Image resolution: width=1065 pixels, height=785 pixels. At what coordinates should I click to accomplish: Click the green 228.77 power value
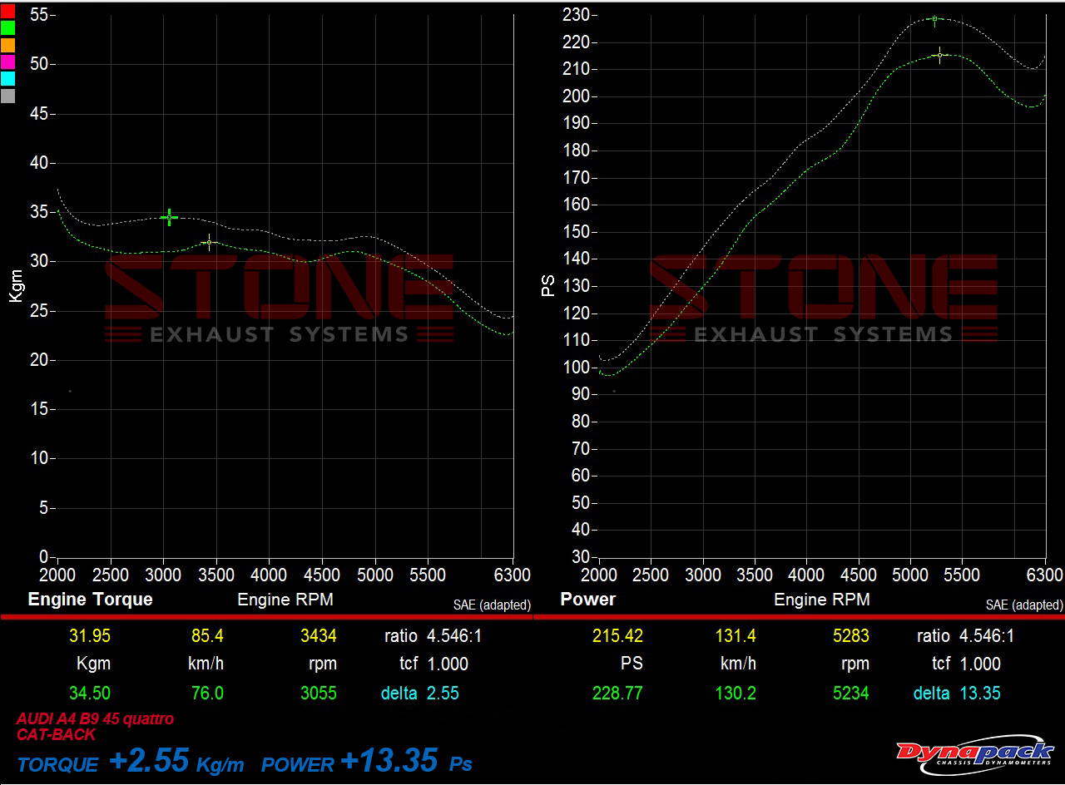(617, 693)
